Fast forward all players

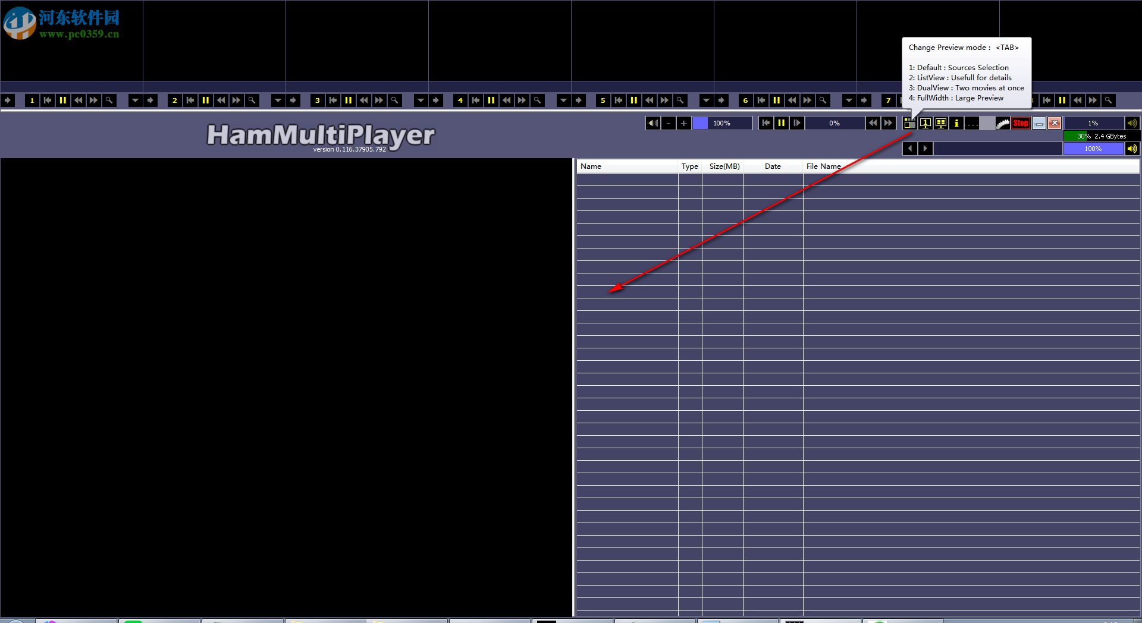pos(888,123)
